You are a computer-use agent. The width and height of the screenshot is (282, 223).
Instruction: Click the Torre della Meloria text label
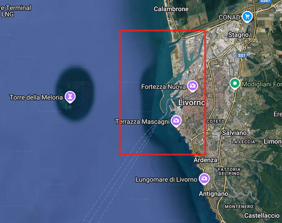point(36,97)
